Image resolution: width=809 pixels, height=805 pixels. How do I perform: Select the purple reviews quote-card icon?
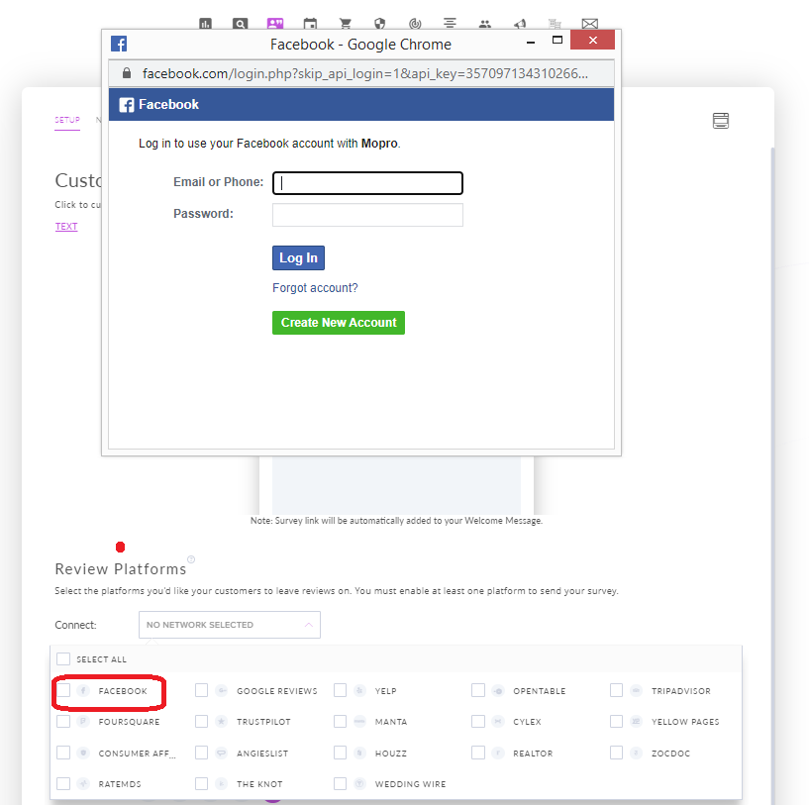pos(275,24)
